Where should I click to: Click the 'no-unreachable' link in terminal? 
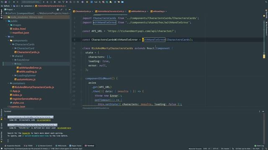[44, 120]
